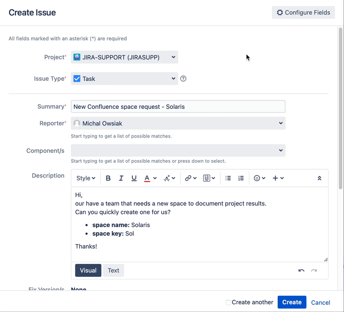
Task: Click the undo arrow in editor
Action: 301,271
